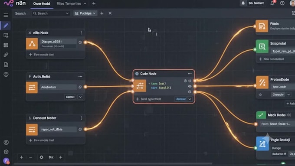Image resolution: width=295 pixels, height=166 pixels.
Task: Click the Satoprotal green search icon
Action: click(x=262, y=46)
